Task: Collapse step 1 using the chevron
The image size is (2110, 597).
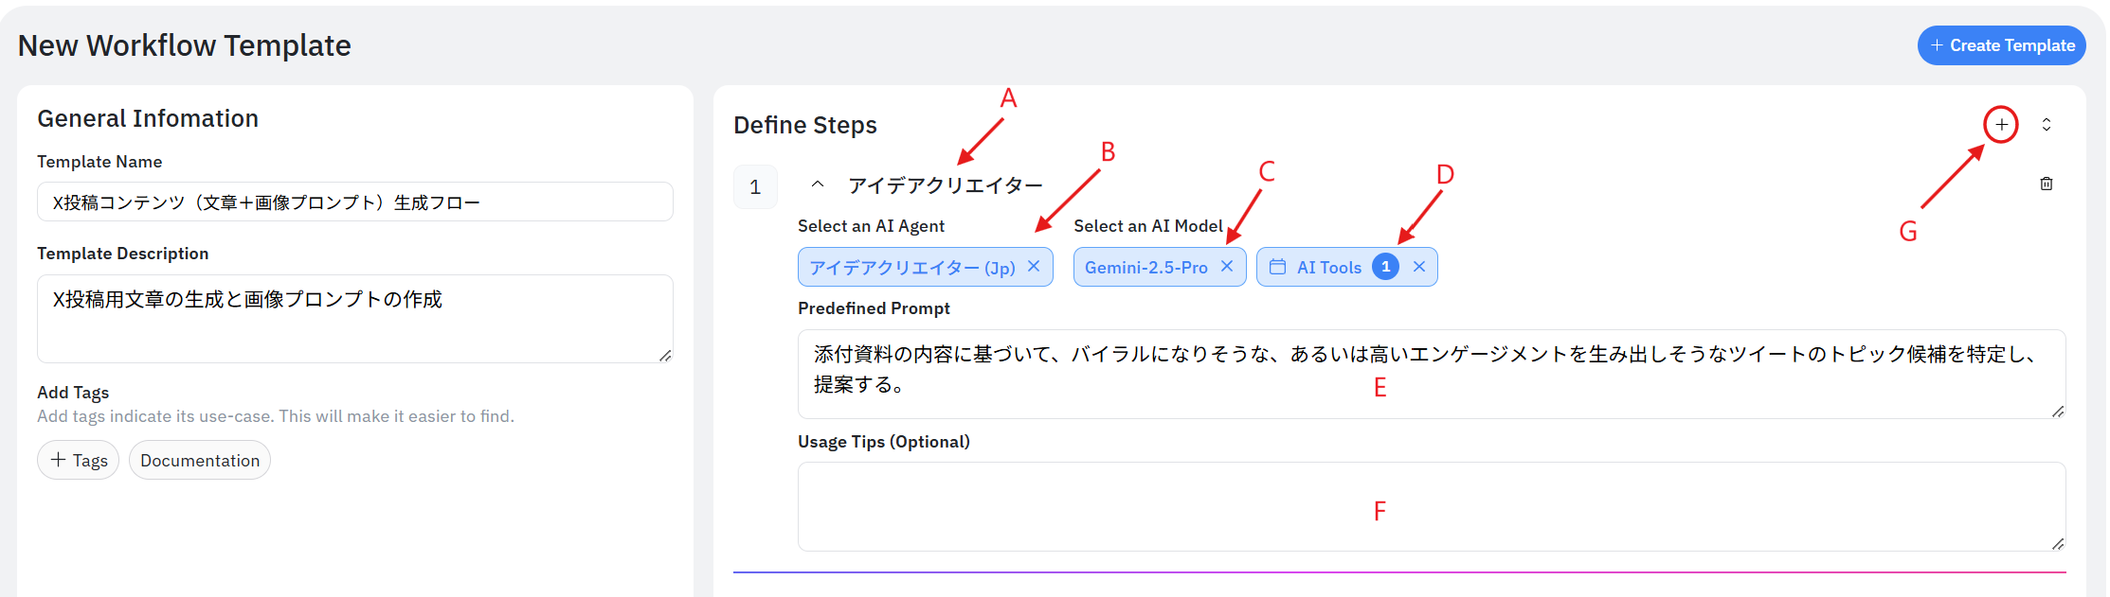Action: [818, 184]
